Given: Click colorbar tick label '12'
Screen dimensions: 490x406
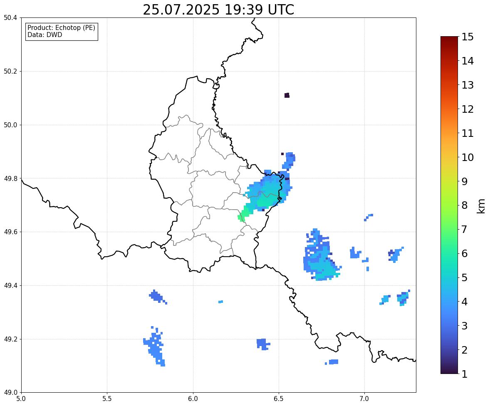Looking at the screenshot, I should [x=468, y=109].
